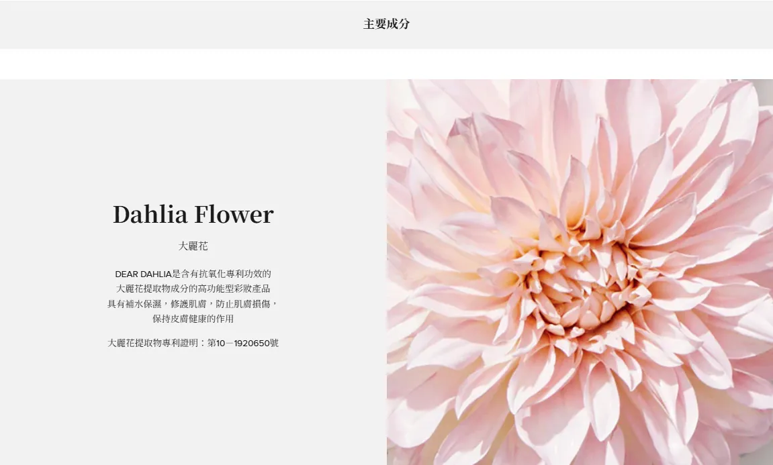Click the pink dahlia flower image
The height and width of the screenshot is (465, 773).
[580, 272]
